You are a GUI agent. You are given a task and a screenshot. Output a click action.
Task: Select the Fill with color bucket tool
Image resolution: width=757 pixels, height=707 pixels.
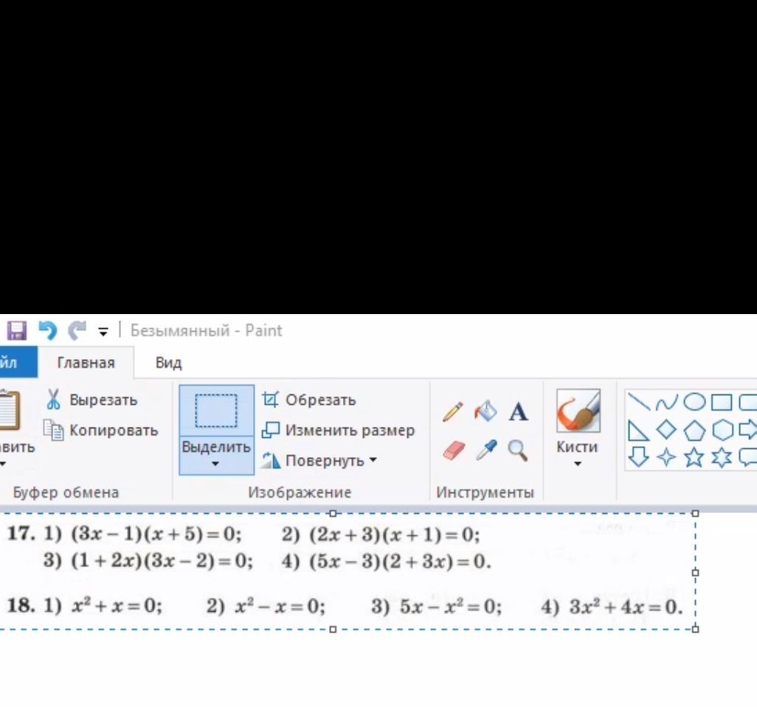coord(485,411)
